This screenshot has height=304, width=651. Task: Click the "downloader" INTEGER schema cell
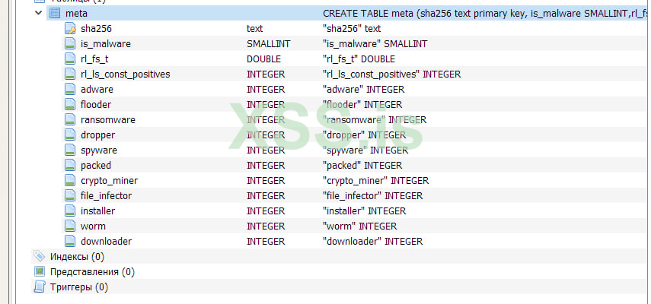(x=373, y=242)
